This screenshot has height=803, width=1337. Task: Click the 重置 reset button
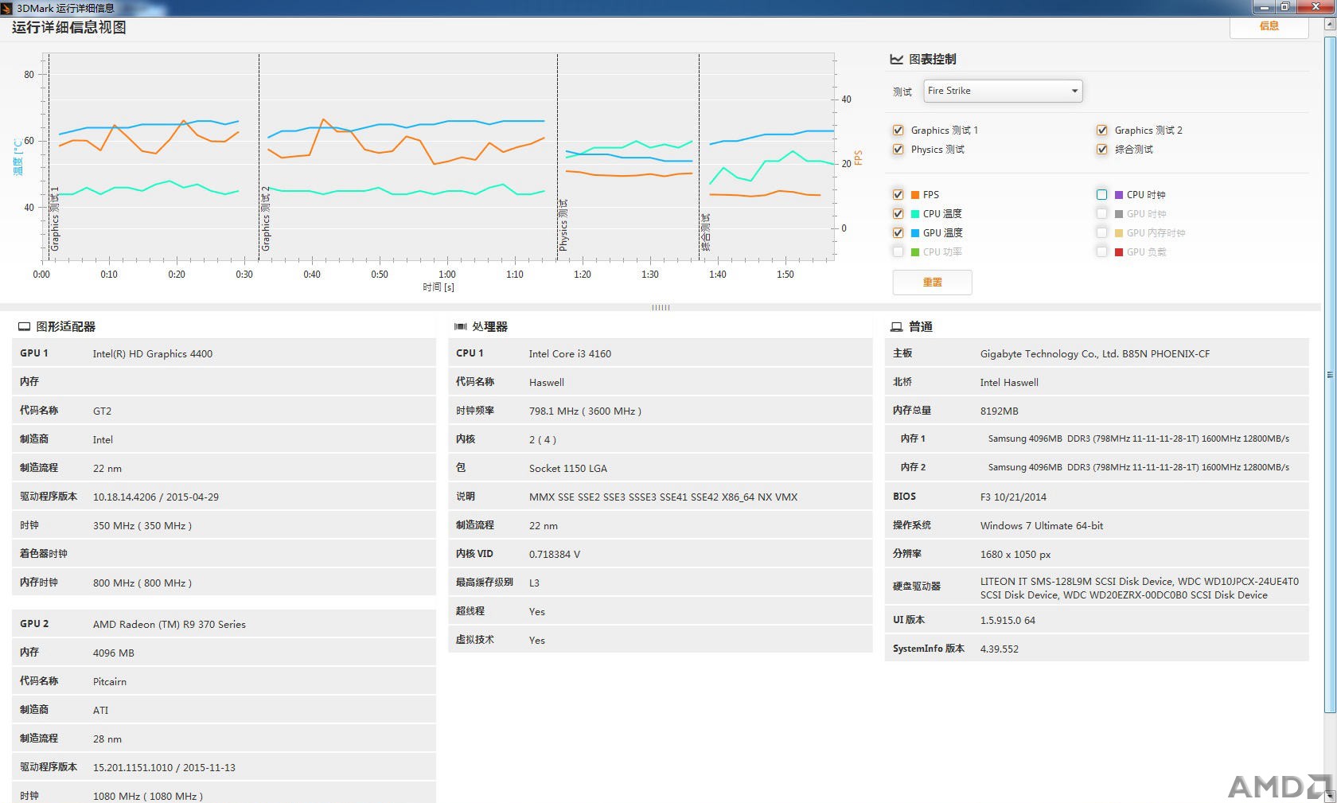point(932,282)
